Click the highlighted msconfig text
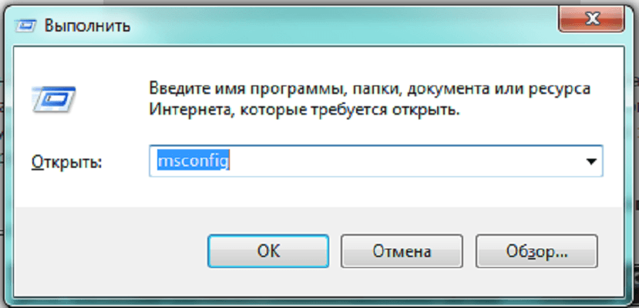The height and width of the screenshot is (308, 639). (x=193, y=162)
